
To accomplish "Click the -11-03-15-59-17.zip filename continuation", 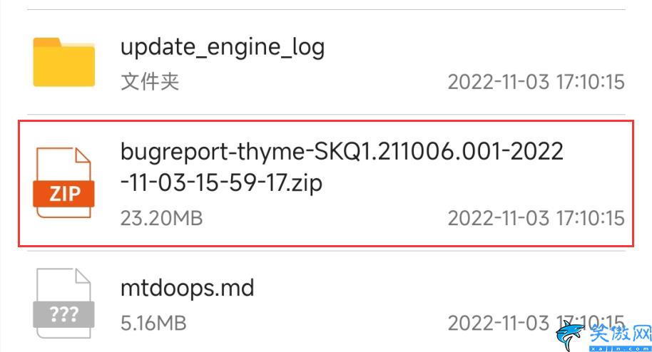I will pos(222,183).
